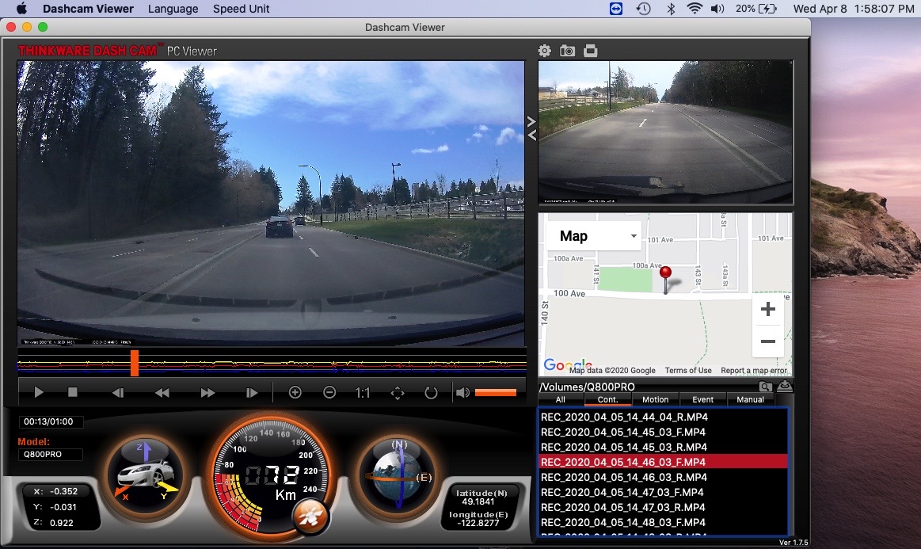921x549 pixels.
Task: Click the Q800PRO model field
Action: [50, 455]
